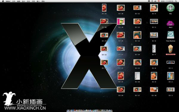The width and height of the screenshot is (179, 112).
Task: Select the 图片 20 file thumbnail
Action: tap(121, 35)
